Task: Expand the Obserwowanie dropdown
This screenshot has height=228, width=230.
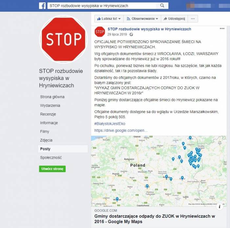Action: coord(142,19)
